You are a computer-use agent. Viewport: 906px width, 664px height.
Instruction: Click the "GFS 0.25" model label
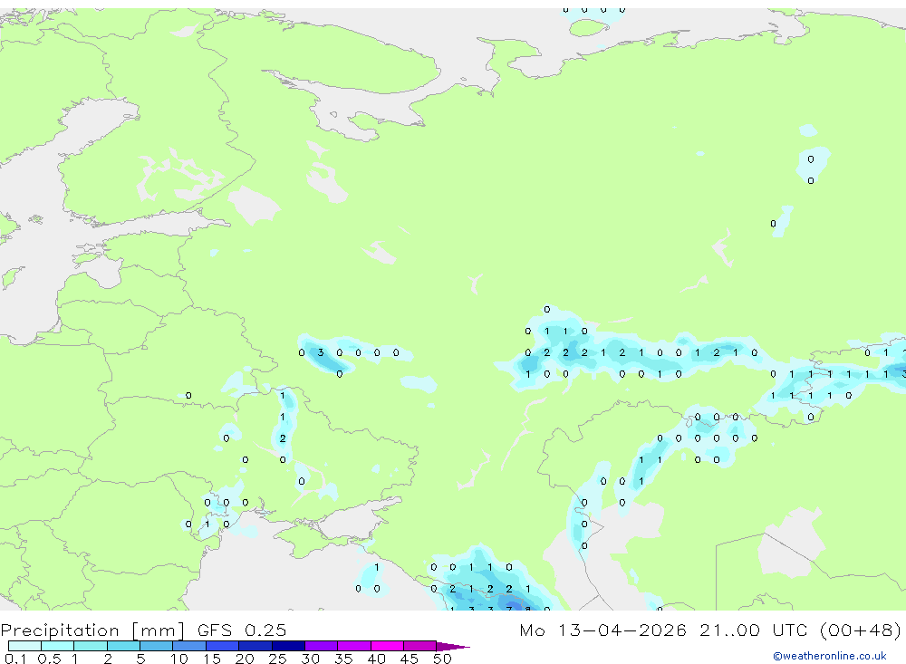[242, 630]
